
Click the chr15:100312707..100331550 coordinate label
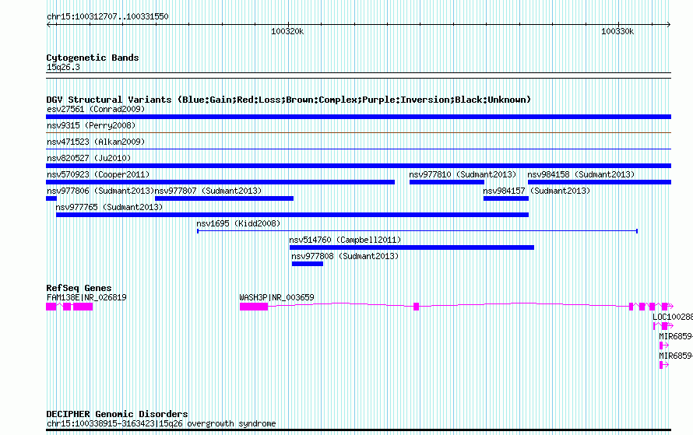point(107,16)
